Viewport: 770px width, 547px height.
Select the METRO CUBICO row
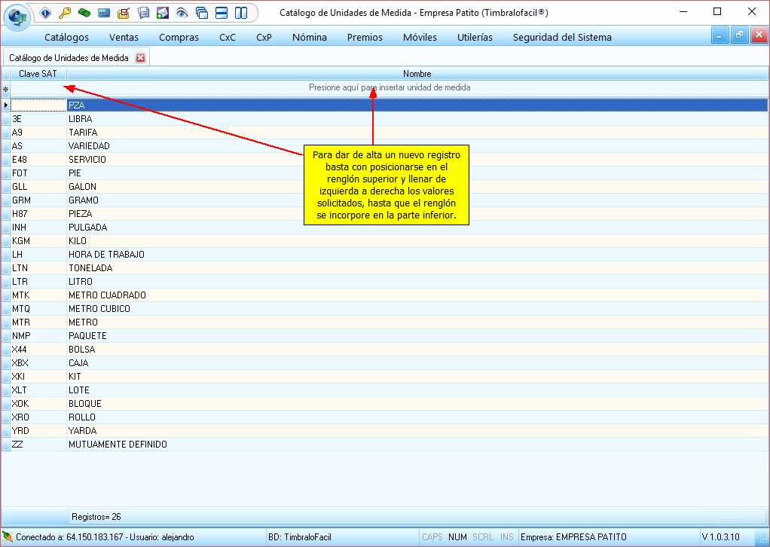pyautogui.click(x=384, y=309)
